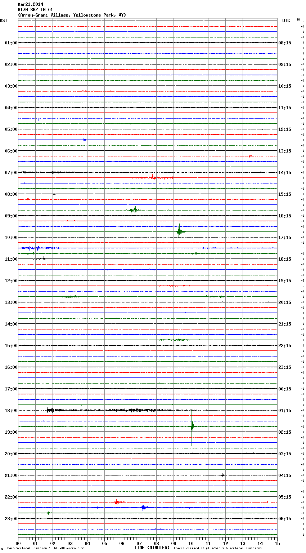The image size is (306, 553).
Task: Click the MST timezone header
Action: (4, 21)
